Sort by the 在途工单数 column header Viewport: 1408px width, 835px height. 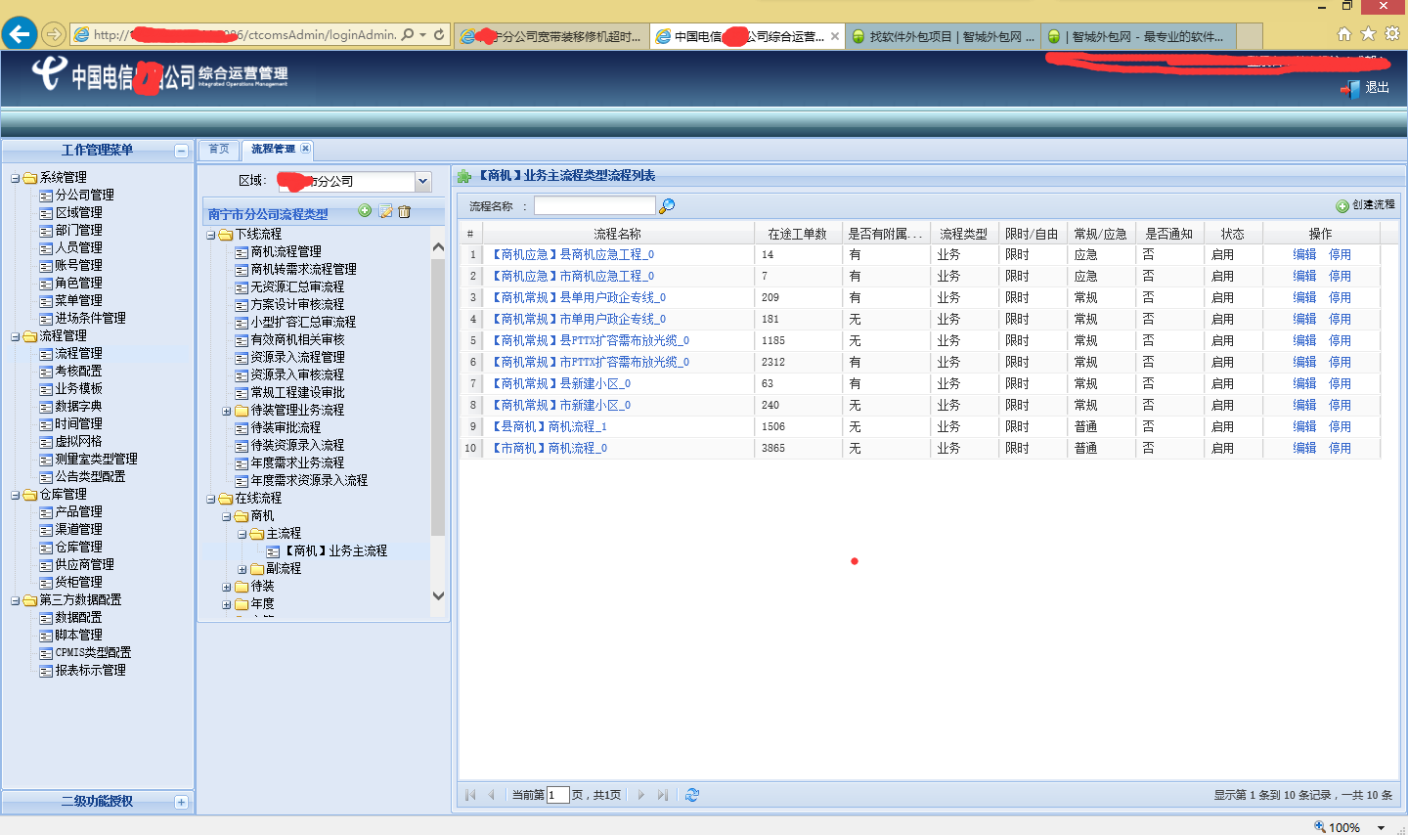[x=798, y=234]
